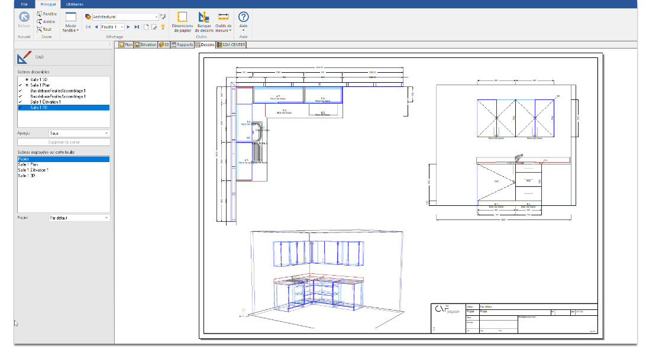659x349 pixels.
Task: Click the edit sheet icon
Action: point(154,27)
